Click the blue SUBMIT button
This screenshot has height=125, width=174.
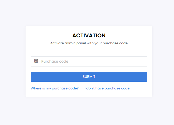coord(89,77)
